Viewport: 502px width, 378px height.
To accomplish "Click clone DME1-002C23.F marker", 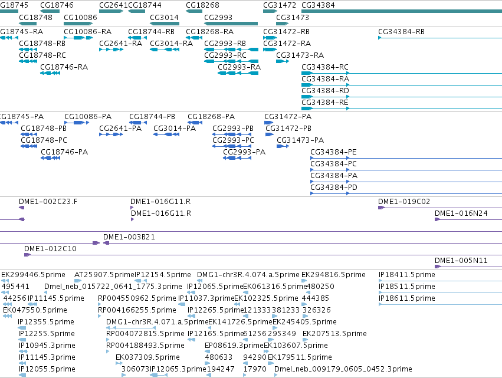I will tap(21, 208).
